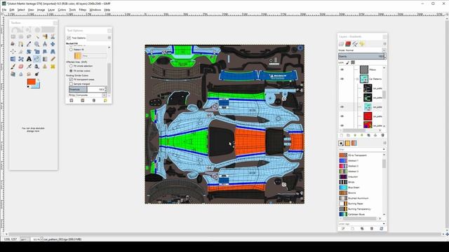
Task: Select the Zoom magnifier tool
Action: point(37,44)
